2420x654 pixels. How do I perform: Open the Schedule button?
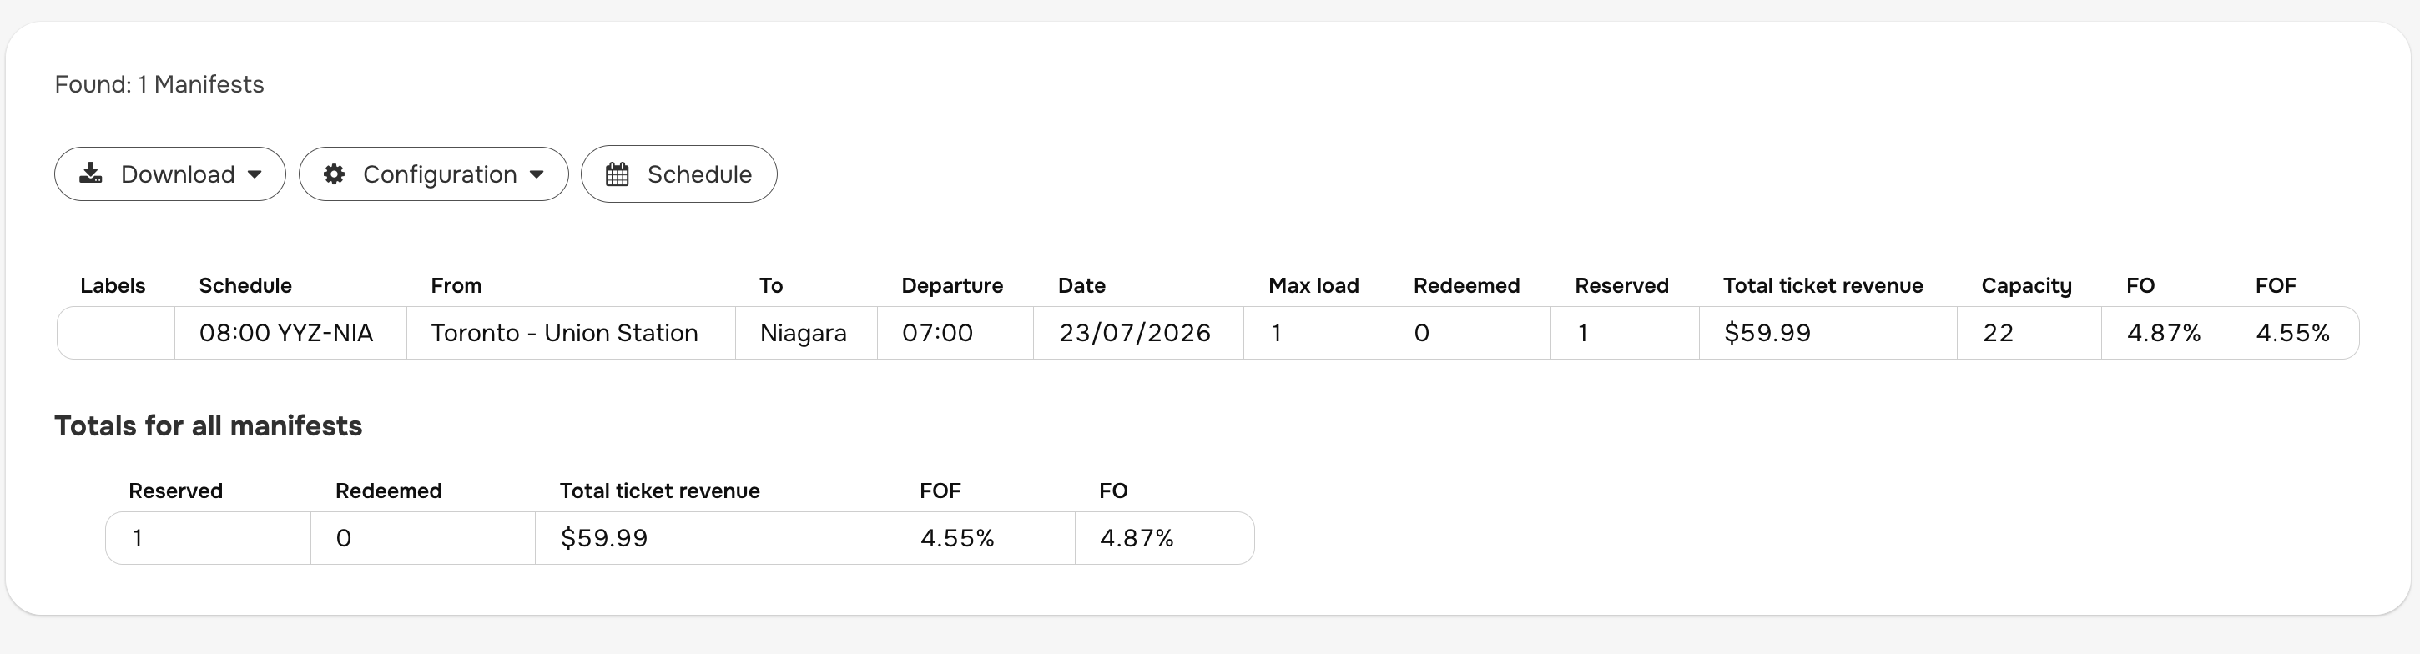pos(678,174)
